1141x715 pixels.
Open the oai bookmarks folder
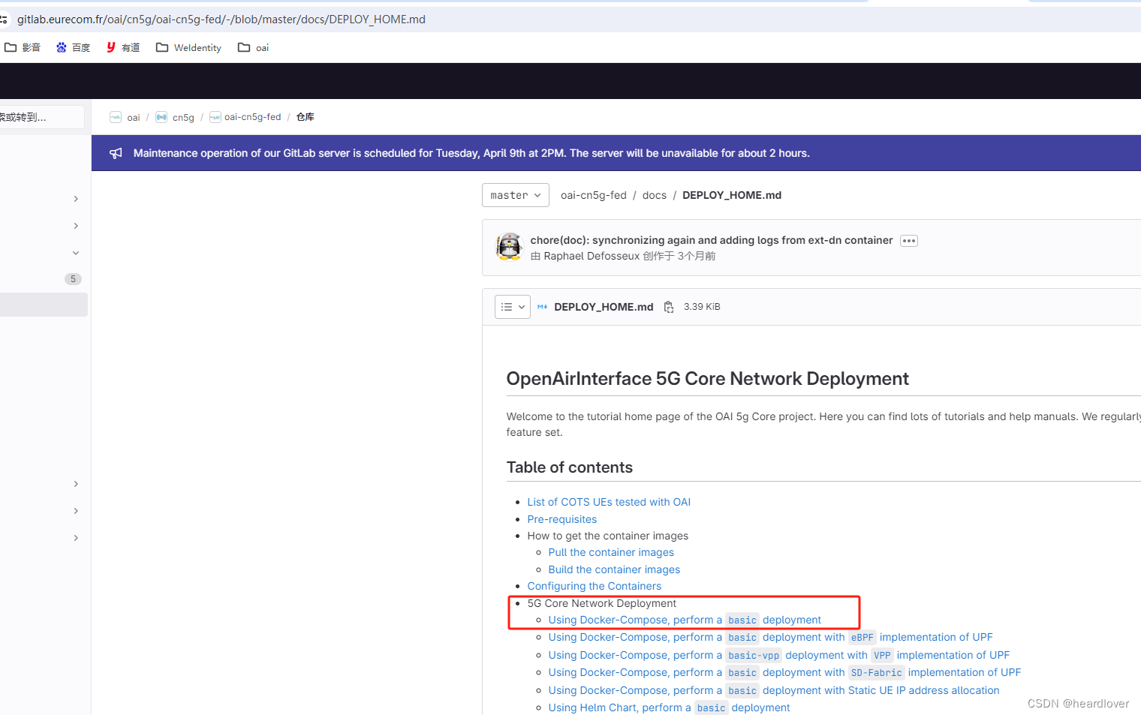(x=253, y=47)
